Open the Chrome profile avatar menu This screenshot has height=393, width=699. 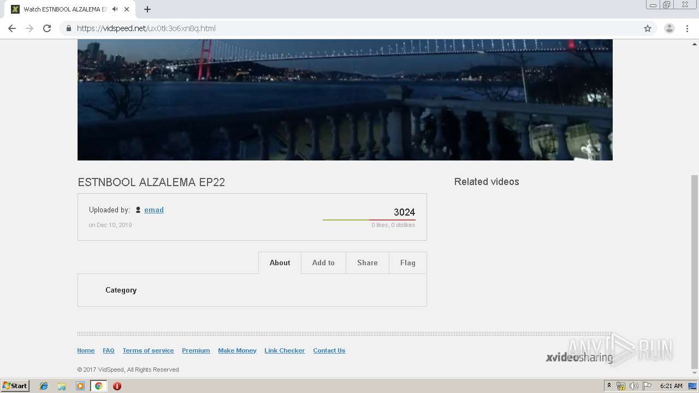coord(669,28)
